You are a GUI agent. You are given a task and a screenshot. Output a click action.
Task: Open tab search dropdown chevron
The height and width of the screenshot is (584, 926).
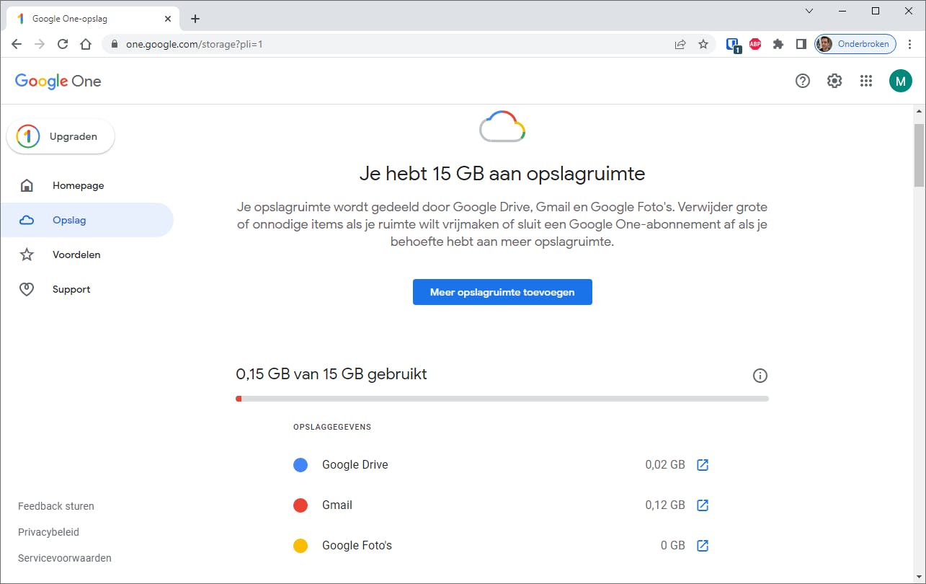pyautogui.click(x=809, y=11)
